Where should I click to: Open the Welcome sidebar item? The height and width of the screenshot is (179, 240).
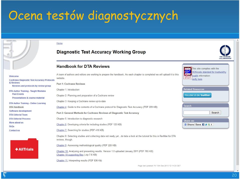14,76
